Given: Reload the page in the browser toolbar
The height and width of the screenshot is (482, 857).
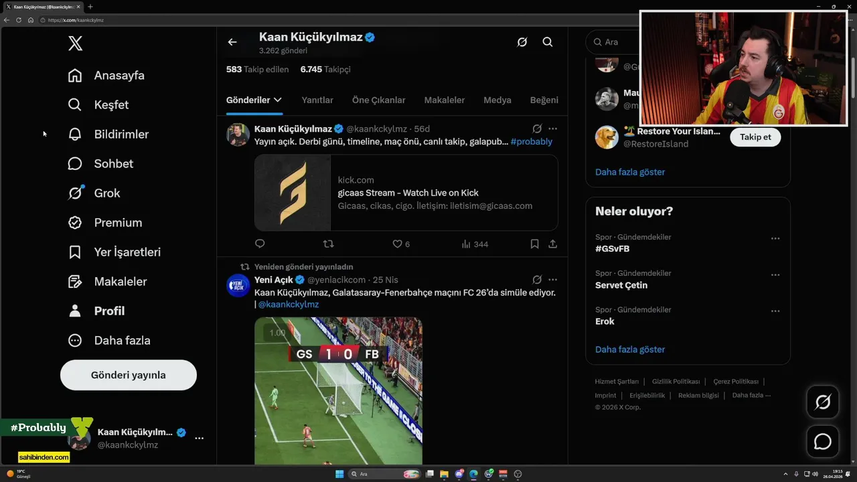Looking at the screenshot, I should pos(19,20).
